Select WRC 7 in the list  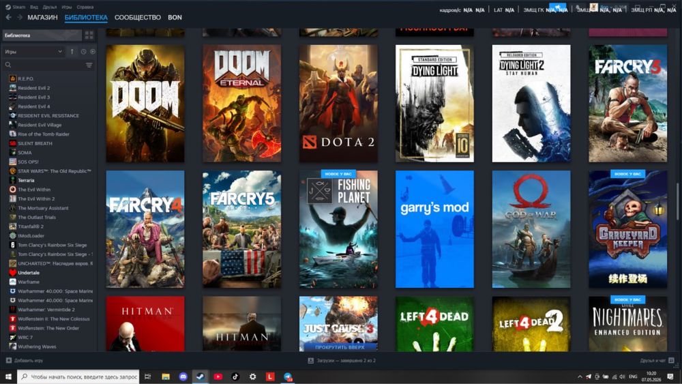(25, 337)
